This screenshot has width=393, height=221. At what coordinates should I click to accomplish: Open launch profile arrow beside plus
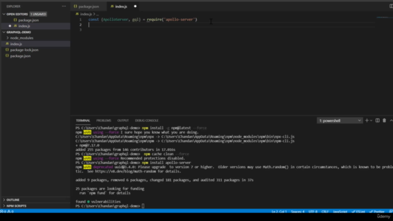pos(371,120)
